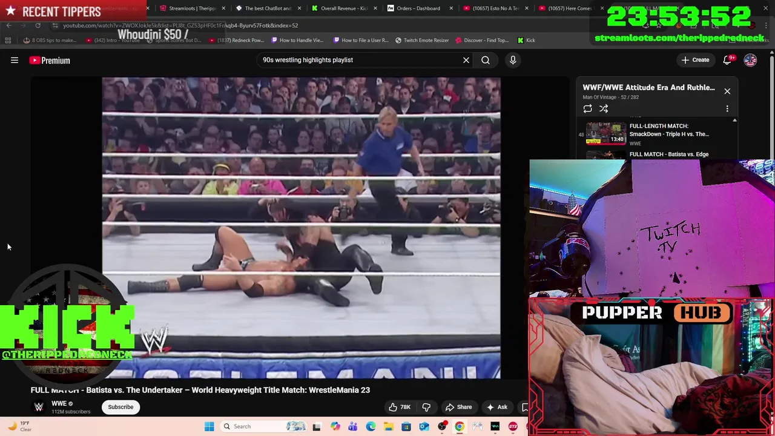
Task: Go to YouTube Premium home logo
Action: pyautogui.click(x=50, y=60)
